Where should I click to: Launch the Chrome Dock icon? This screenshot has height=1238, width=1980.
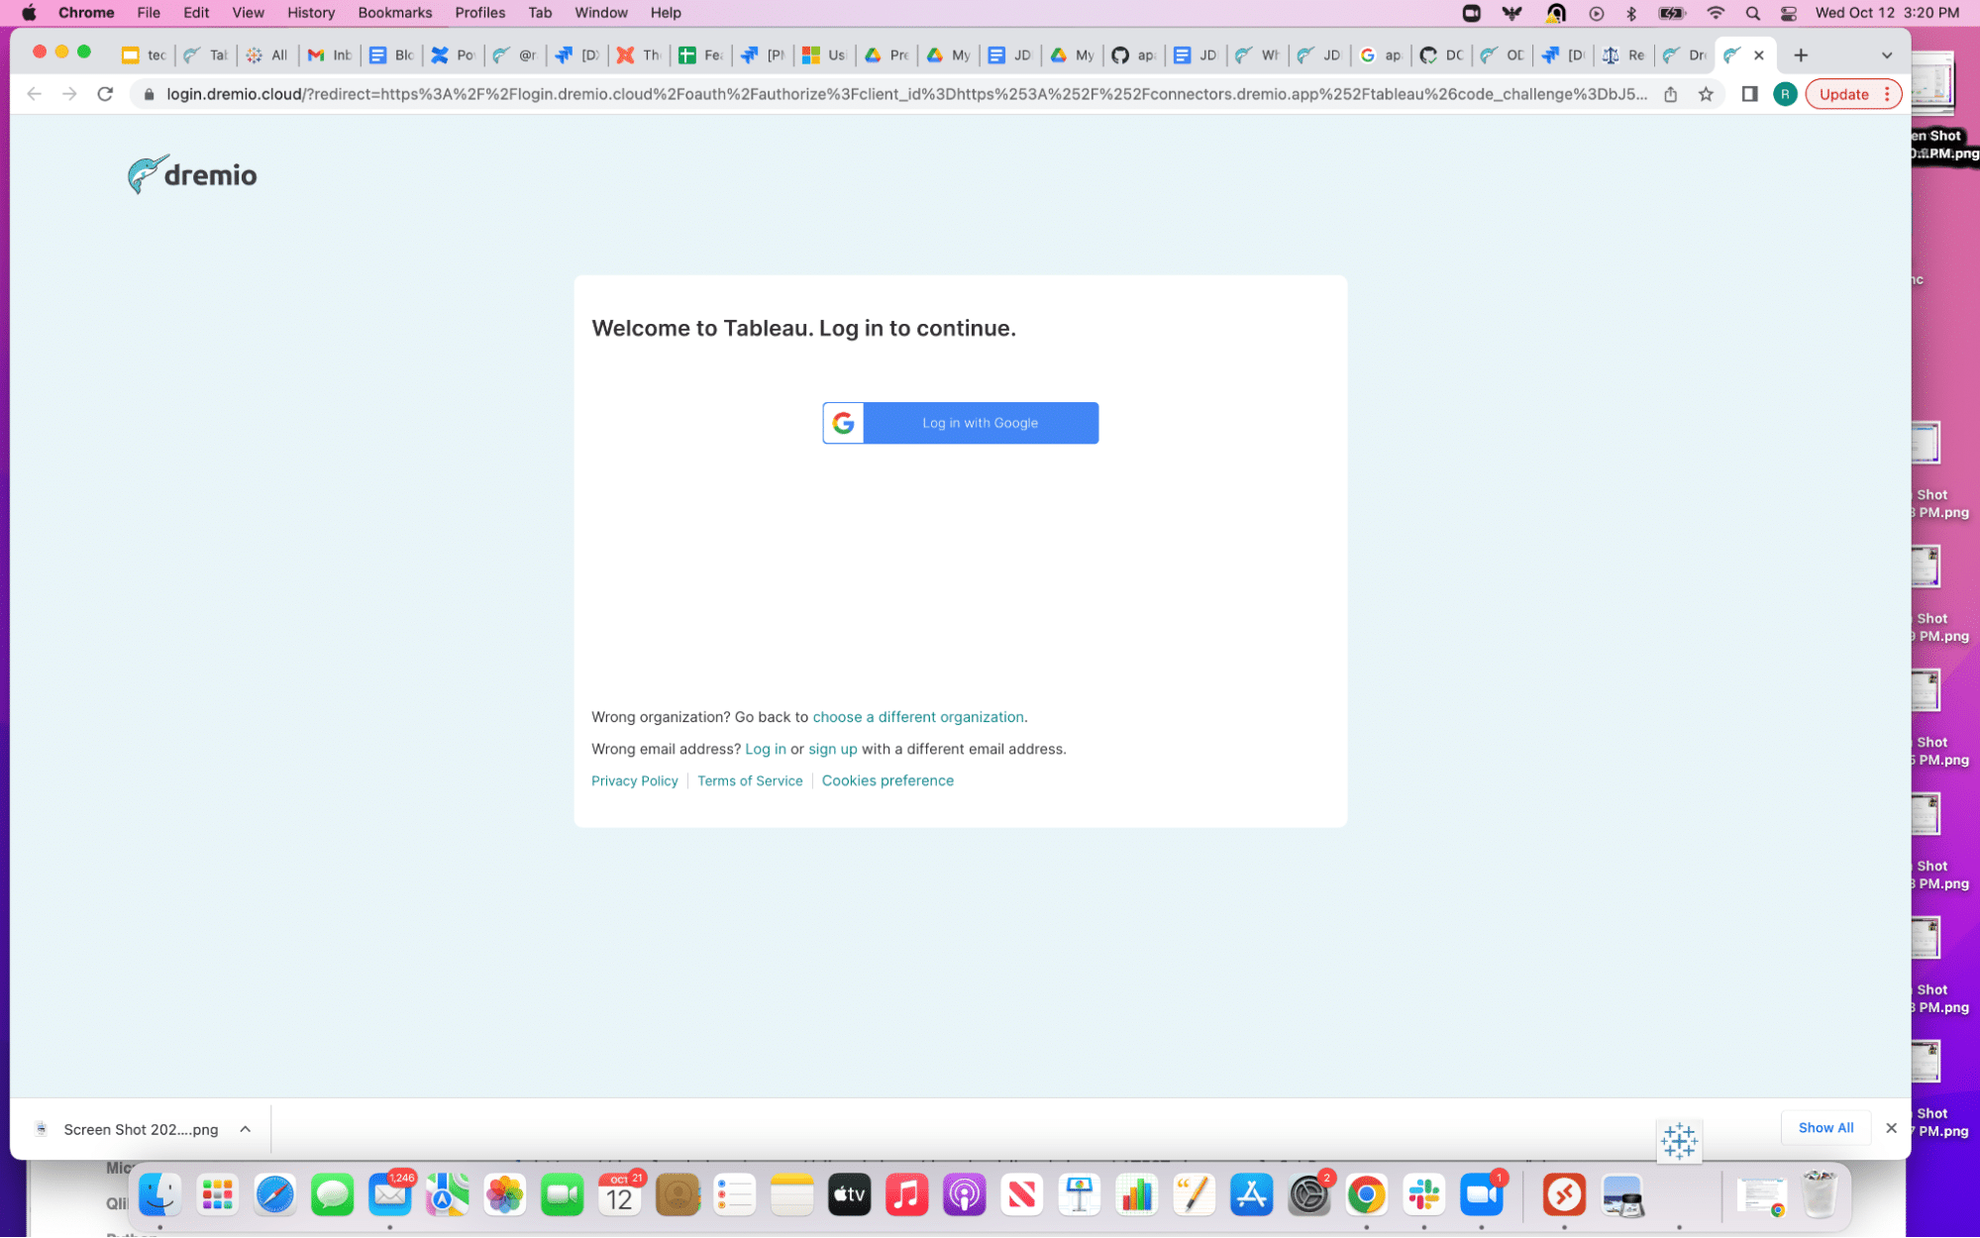pyautogui.click(x=1367, y=1194)
